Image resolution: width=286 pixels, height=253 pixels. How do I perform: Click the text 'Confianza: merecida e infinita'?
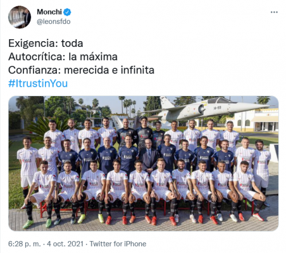81,70
